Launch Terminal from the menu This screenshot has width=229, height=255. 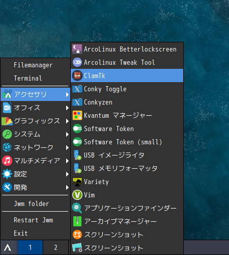click(35, 79)
